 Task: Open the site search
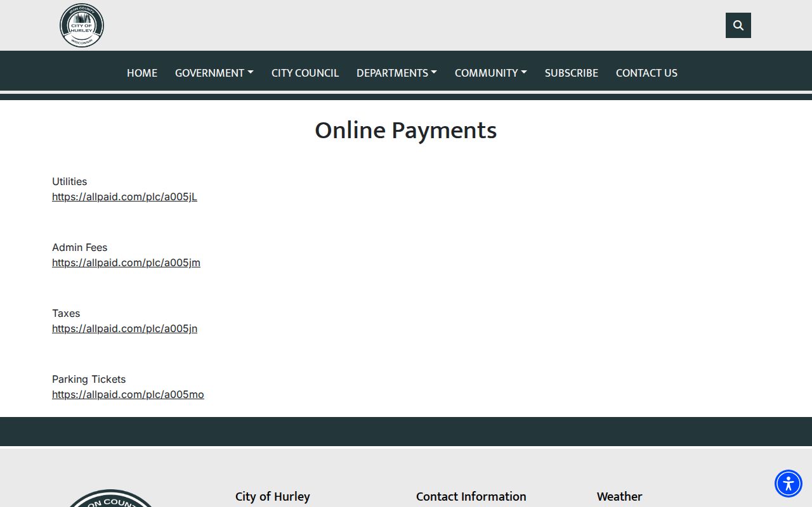pos(738,25)
